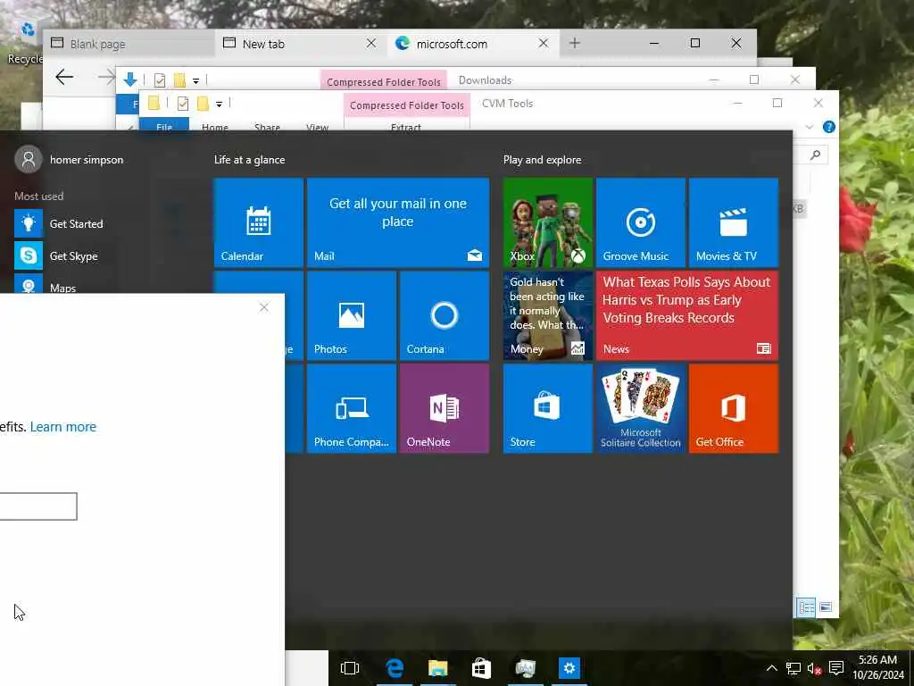The height and width of the screenshot is (686, 914).
Task: Switch to details view in CVM Tools
Action: pyautogui.click(x=807, y=607)
